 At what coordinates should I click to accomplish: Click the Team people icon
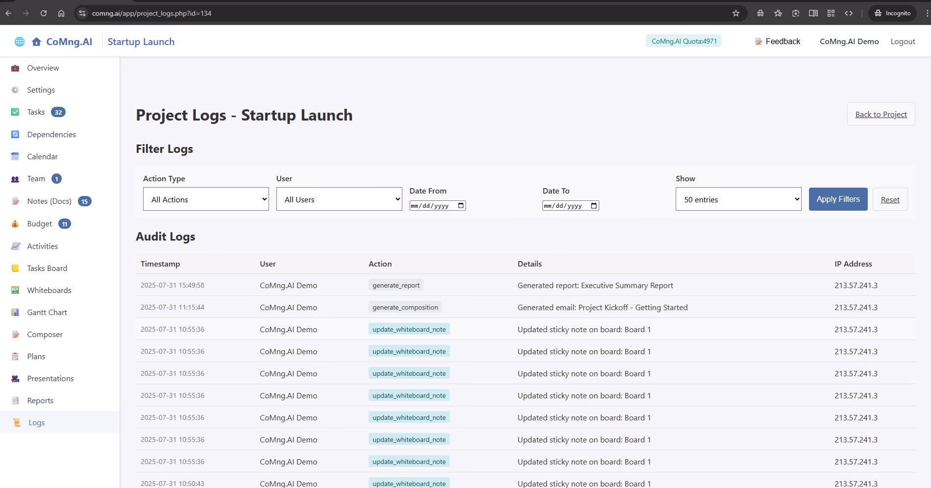tap(15, 179)
